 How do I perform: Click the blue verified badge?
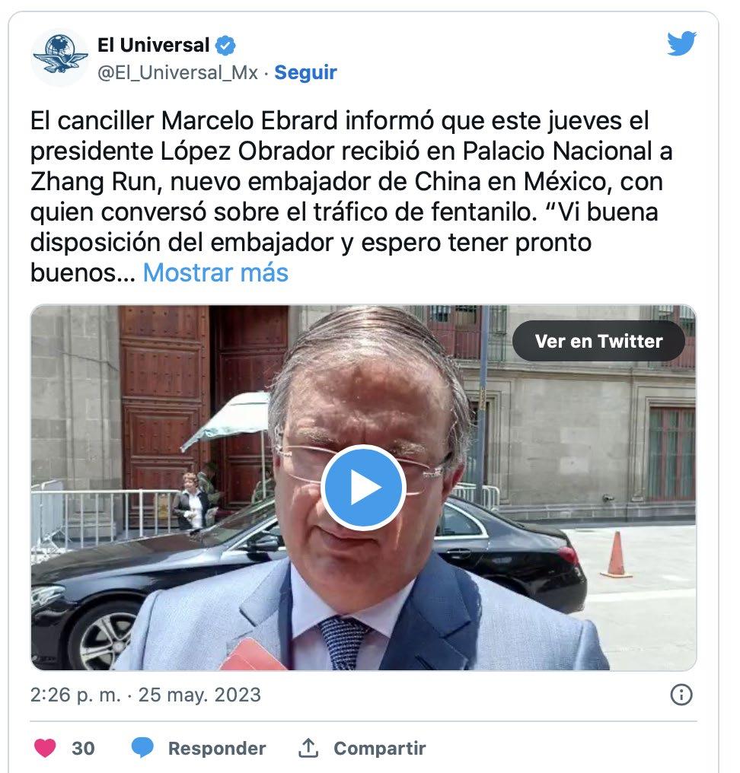226,46
